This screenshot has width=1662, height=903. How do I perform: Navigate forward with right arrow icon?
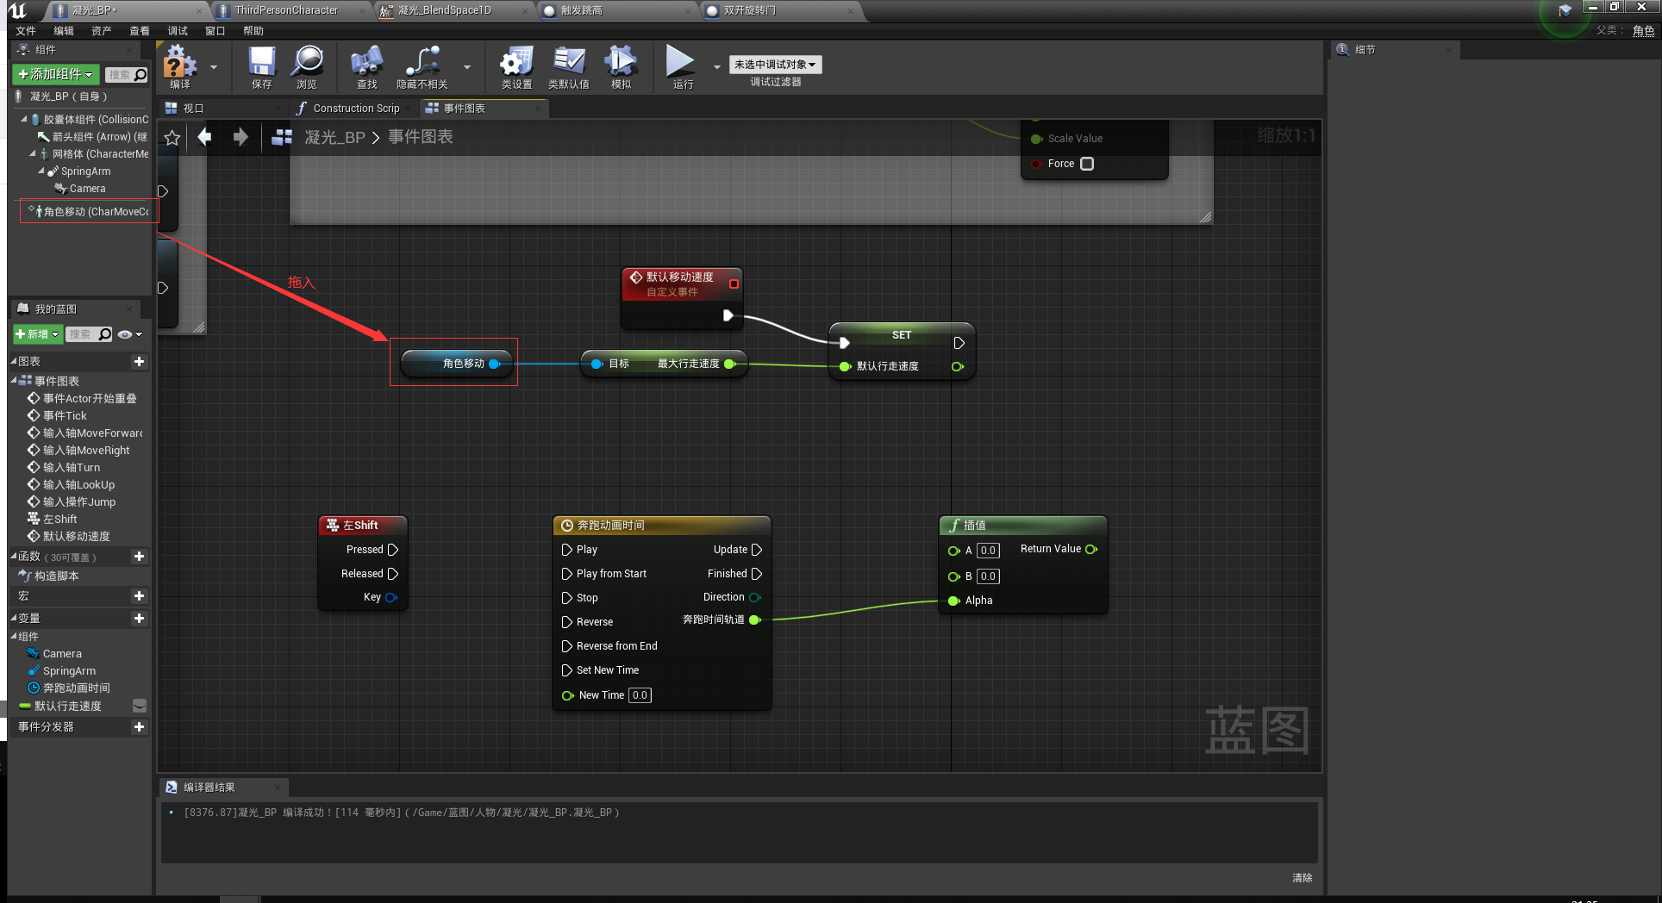[x=241, y=137]
